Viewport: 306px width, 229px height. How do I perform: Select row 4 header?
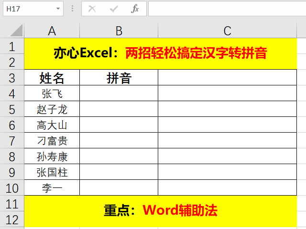[x=12, y=94]
